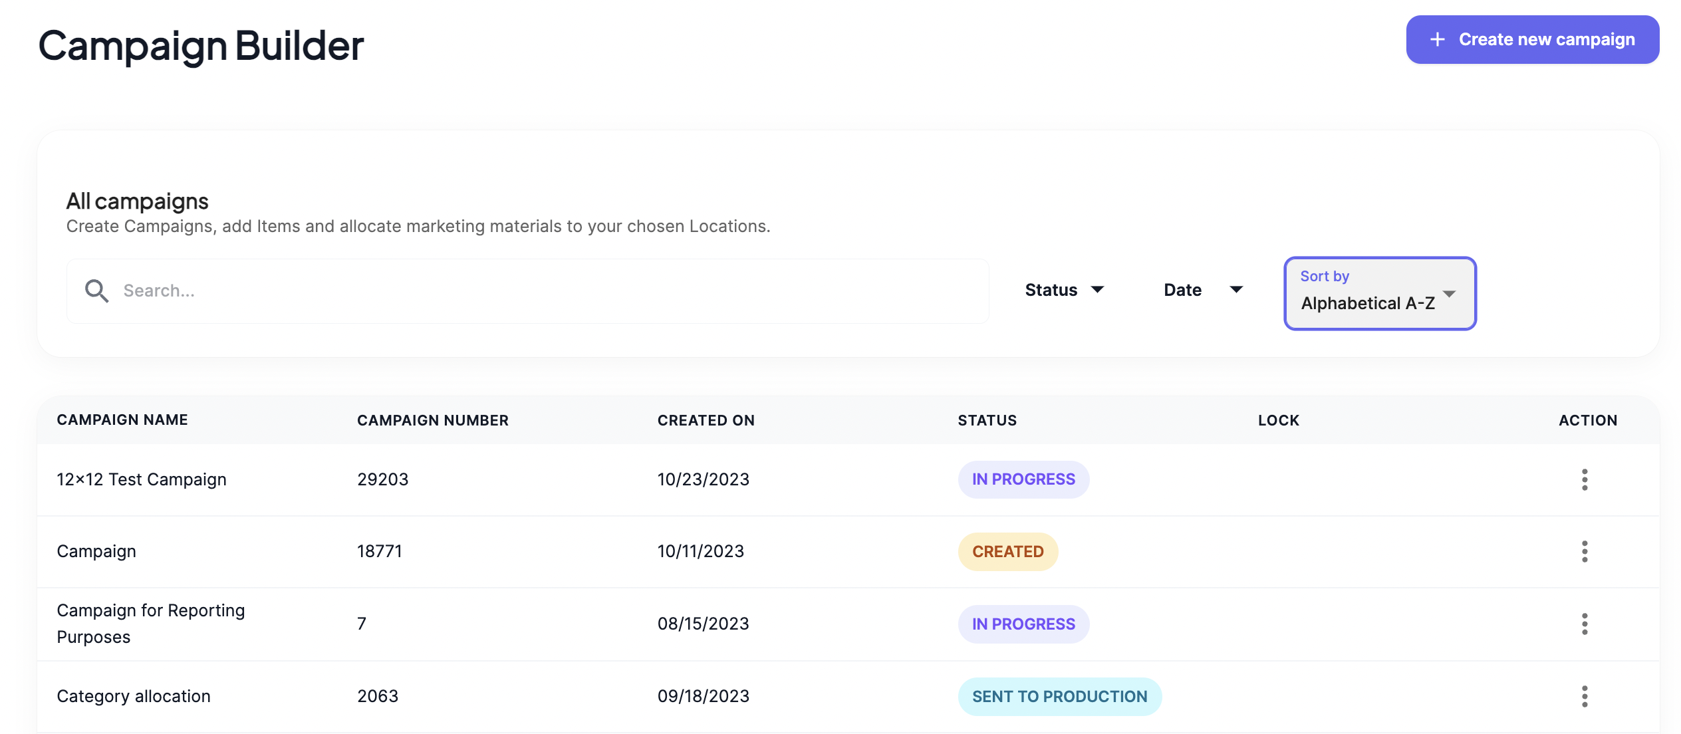Expand the Date filter dropdown
Image resolution: width=1681 pixels, height=734 pixels.
click(x=1202, y=290)
